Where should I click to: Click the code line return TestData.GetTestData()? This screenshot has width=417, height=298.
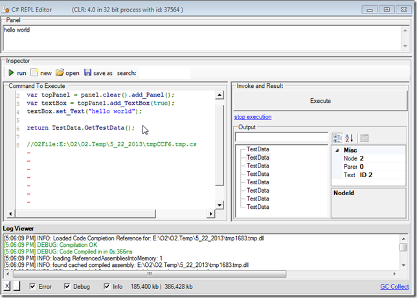tap(80, 128)
